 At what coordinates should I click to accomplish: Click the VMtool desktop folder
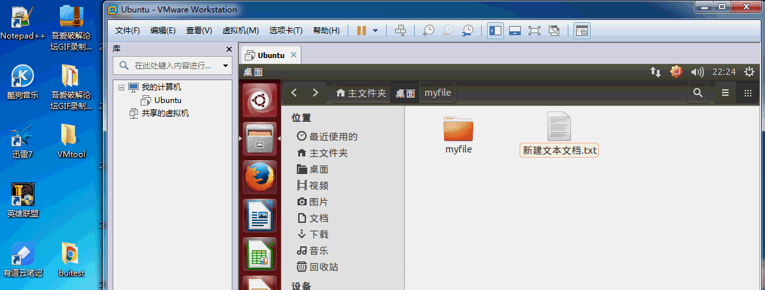pos(71,141)
